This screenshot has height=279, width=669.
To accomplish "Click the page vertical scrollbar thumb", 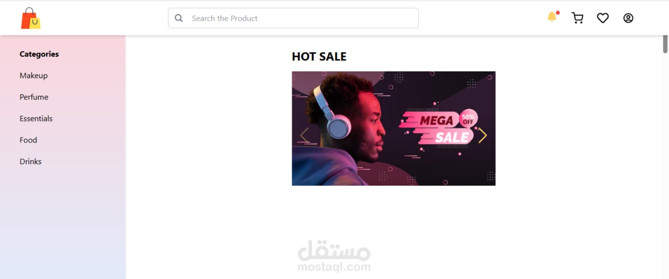I will [x=665, y=44].
